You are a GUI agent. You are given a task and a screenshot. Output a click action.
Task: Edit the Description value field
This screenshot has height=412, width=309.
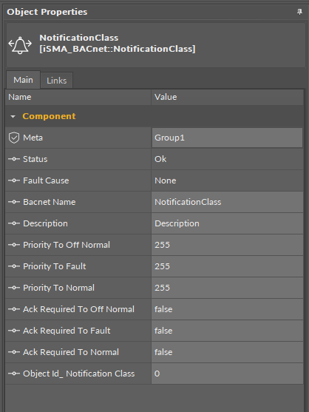[x=228, y=223]
